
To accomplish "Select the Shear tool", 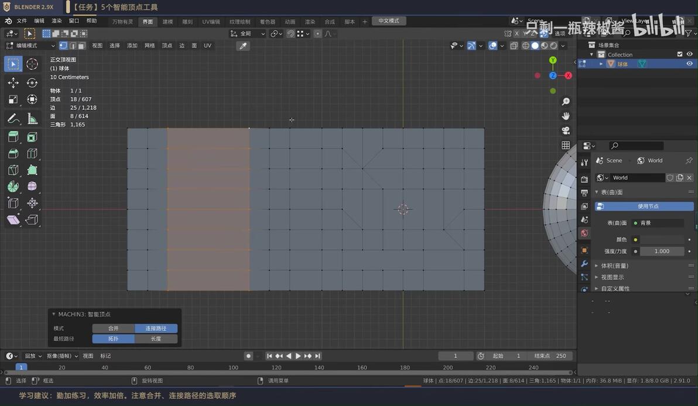I will [13, 220].
